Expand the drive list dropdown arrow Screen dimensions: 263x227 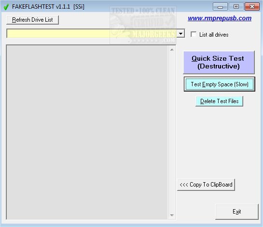(x=180, y=34)
